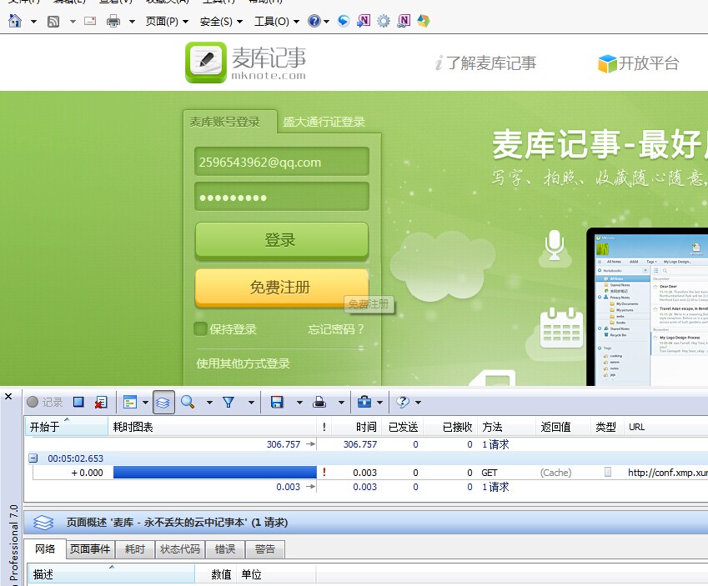Image resolution: width=708 pixels, height=586 pixels.
Task: Click the save floppy disk icon
Action: (278, 402)
